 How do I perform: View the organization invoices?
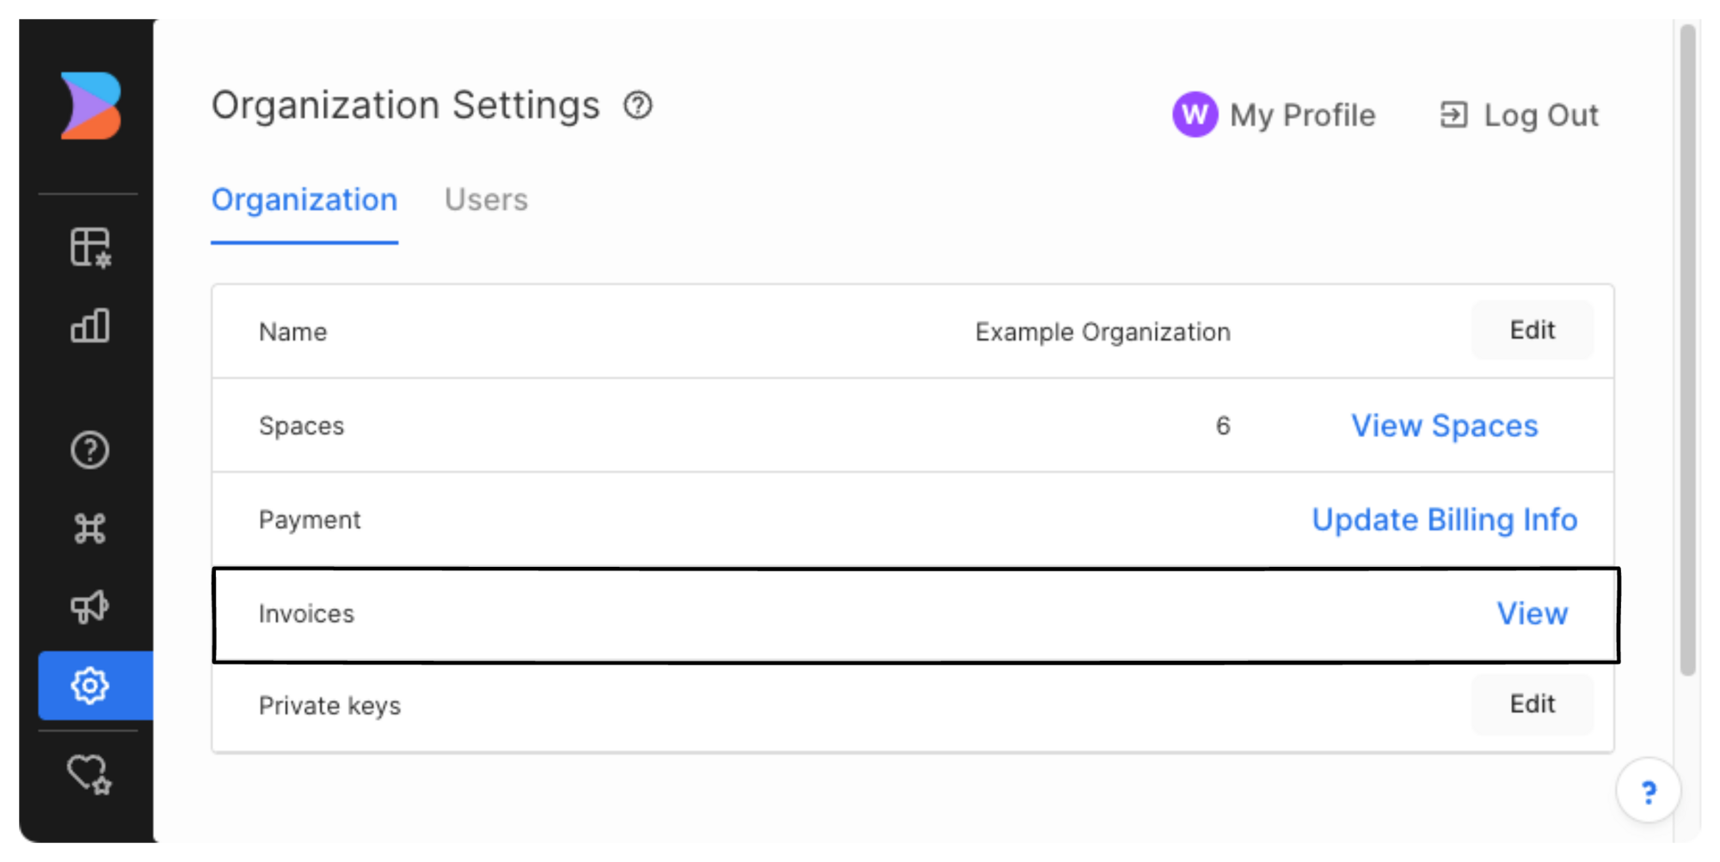(x=1533, y=613)
